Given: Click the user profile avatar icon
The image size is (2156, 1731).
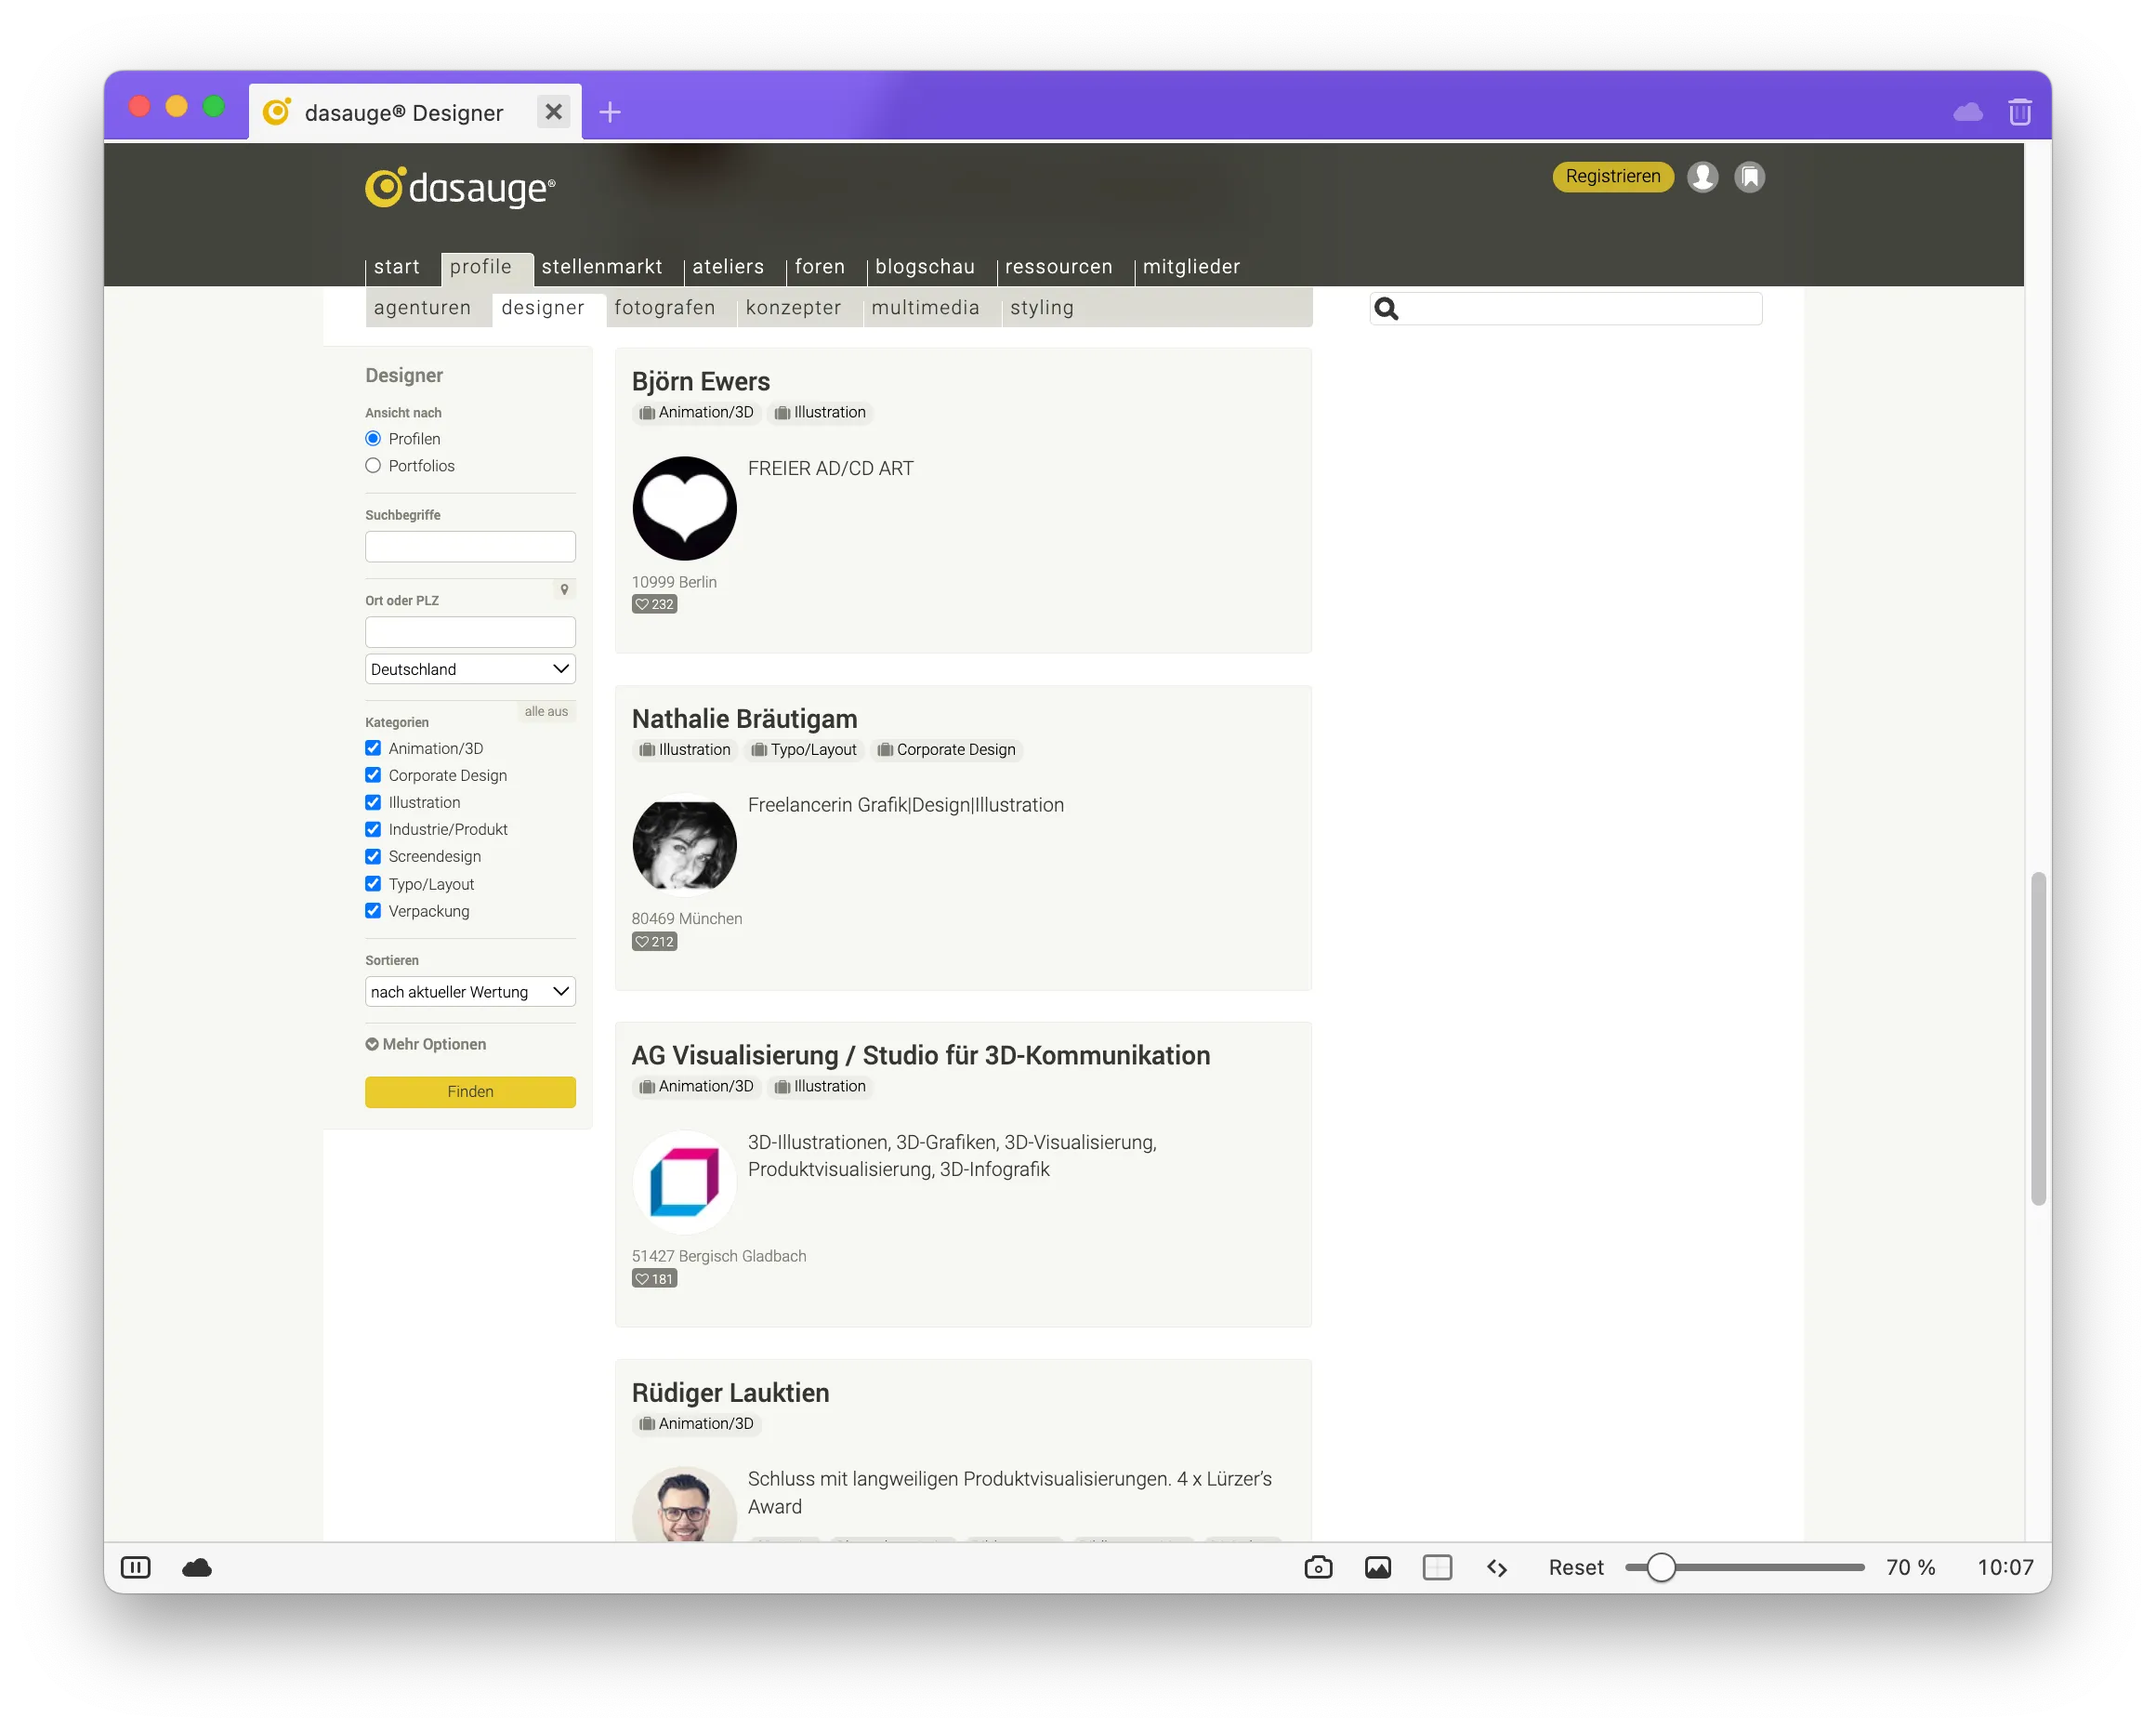Looking at the screenshot, I should point(1702,178).
